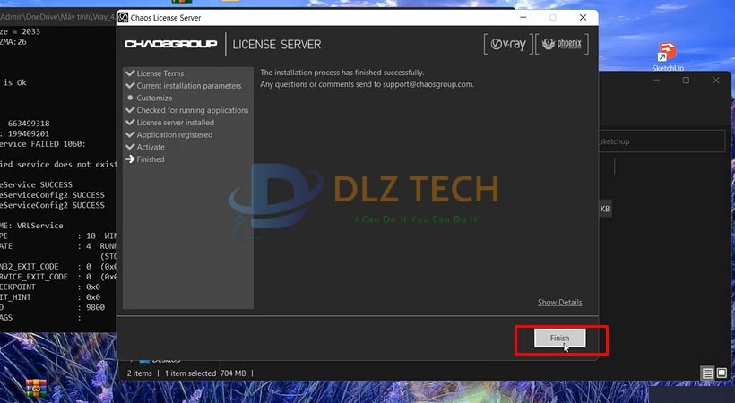Switch to details view layout icon
This screenshot has height=403, width=735.
point(707,373)
